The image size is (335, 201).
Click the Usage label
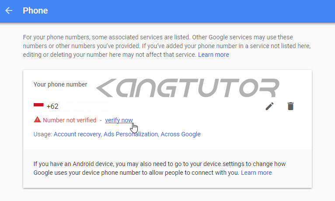pyautogui.click(x=43, y=134)
